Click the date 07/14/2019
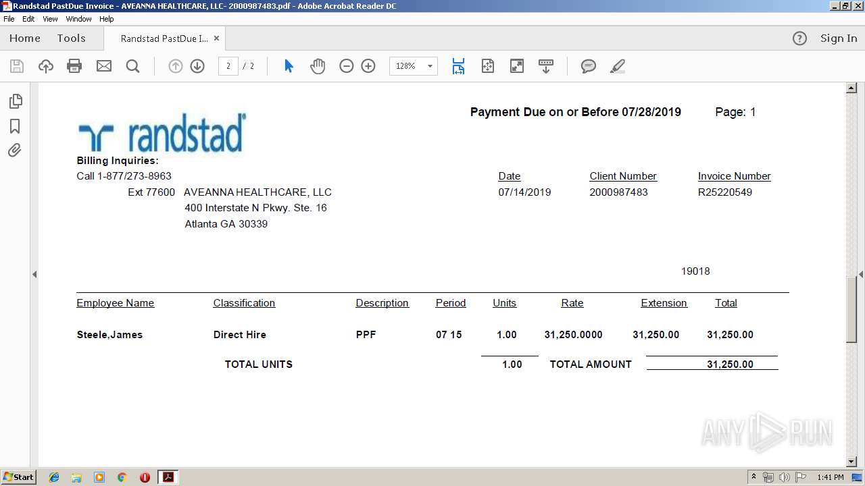Image resolution: width=865 pixels, height=486 pixels. [524, 192]
